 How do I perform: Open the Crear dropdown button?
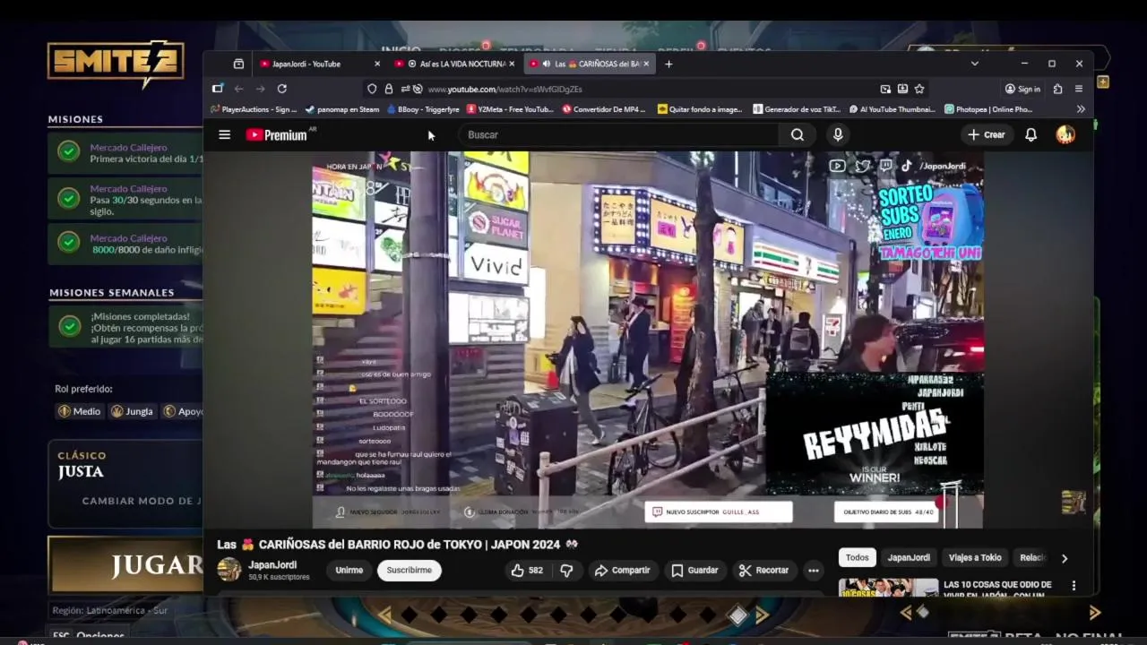986,134
